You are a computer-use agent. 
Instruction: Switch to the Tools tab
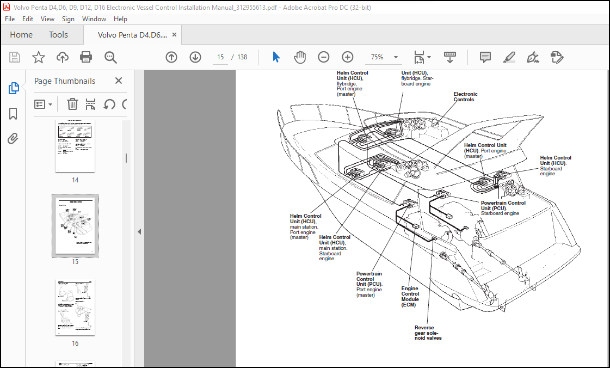point(58,35)
